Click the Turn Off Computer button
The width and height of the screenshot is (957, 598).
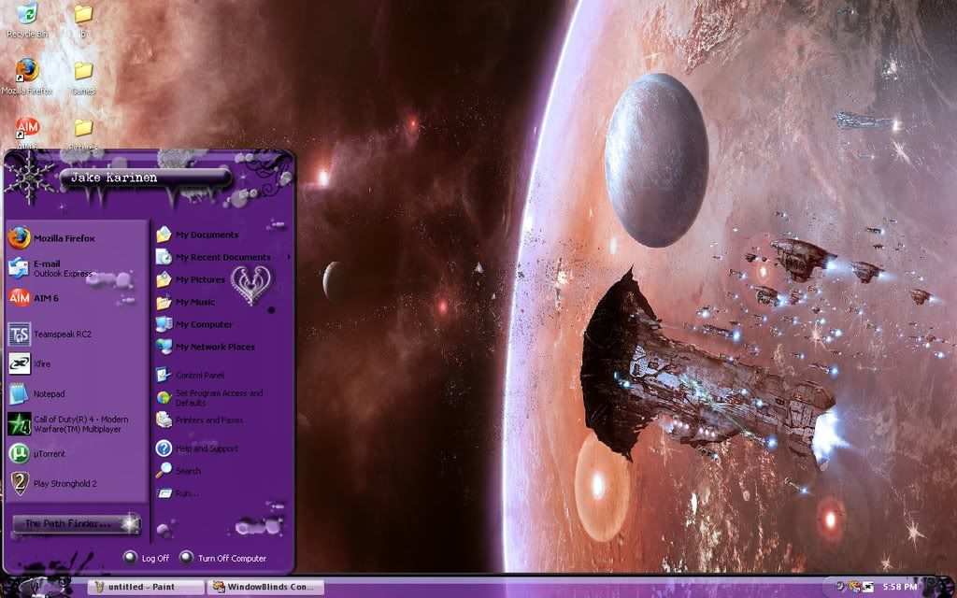[x=223, y=558]
